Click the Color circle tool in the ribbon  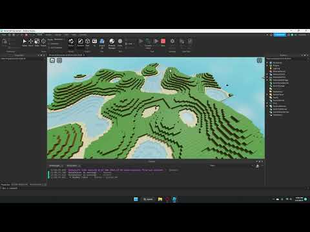pos(120,42)
